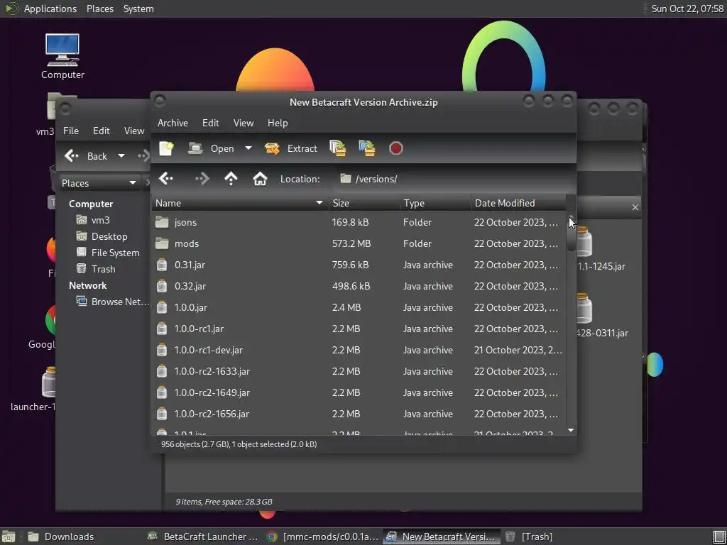Select the jar file ending 428-0311.jar

tap(601, 316)
